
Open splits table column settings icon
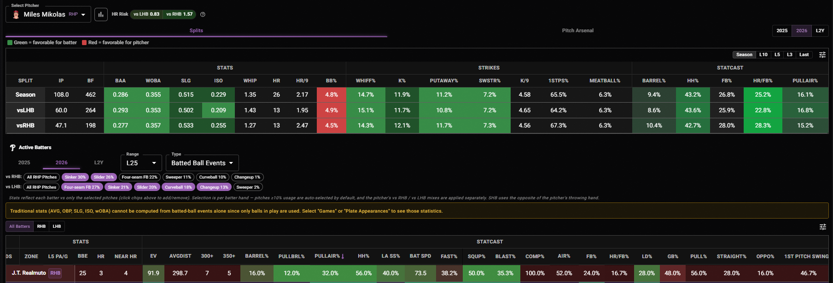(x=822, y=55)
